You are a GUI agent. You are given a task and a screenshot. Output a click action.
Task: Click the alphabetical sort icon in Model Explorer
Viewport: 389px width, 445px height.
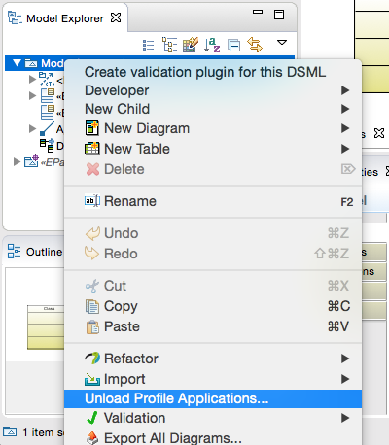pyautogui.click(x=212, y=45)
